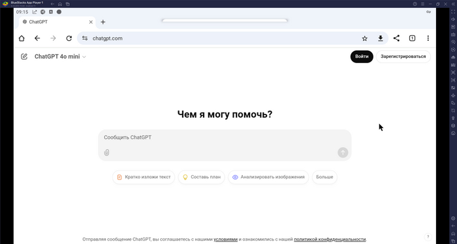Open site settings icon in address bar
This screenshot has width=457, height=244.
[x=85, y=38]
